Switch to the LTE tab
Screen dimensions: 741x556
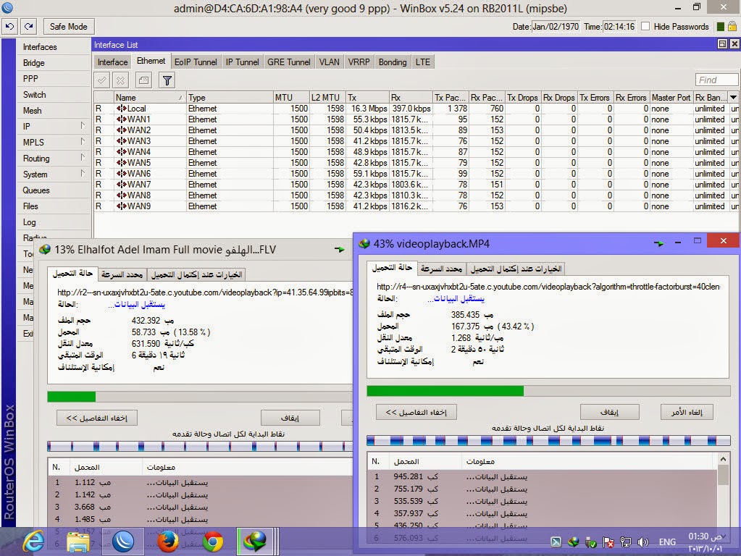point(423,62)
